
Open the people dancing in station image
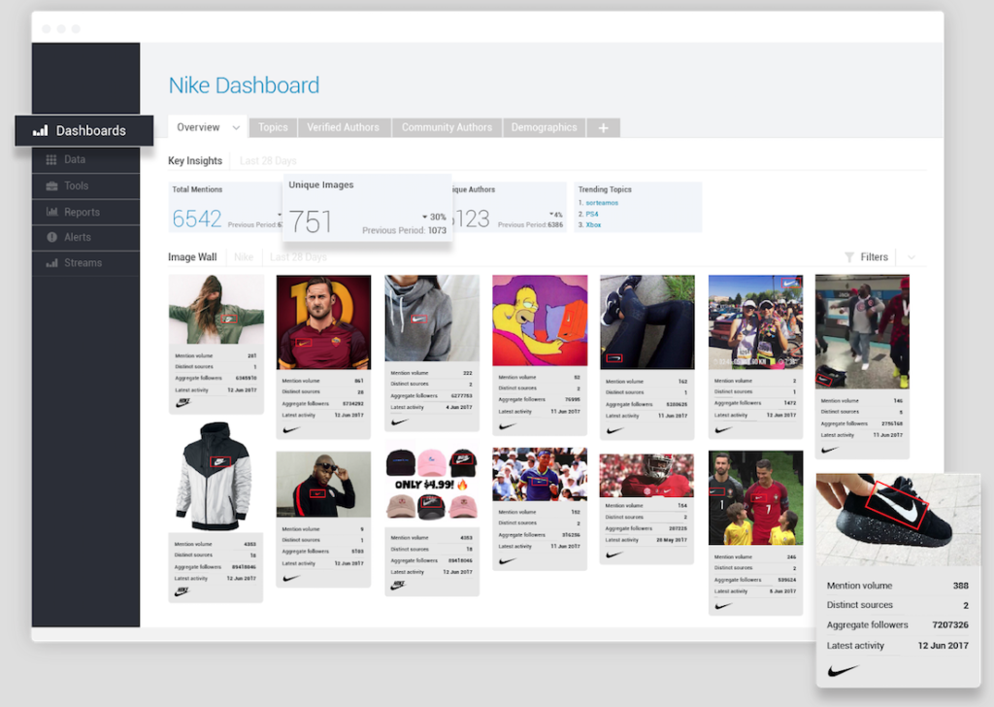(862, 331)
